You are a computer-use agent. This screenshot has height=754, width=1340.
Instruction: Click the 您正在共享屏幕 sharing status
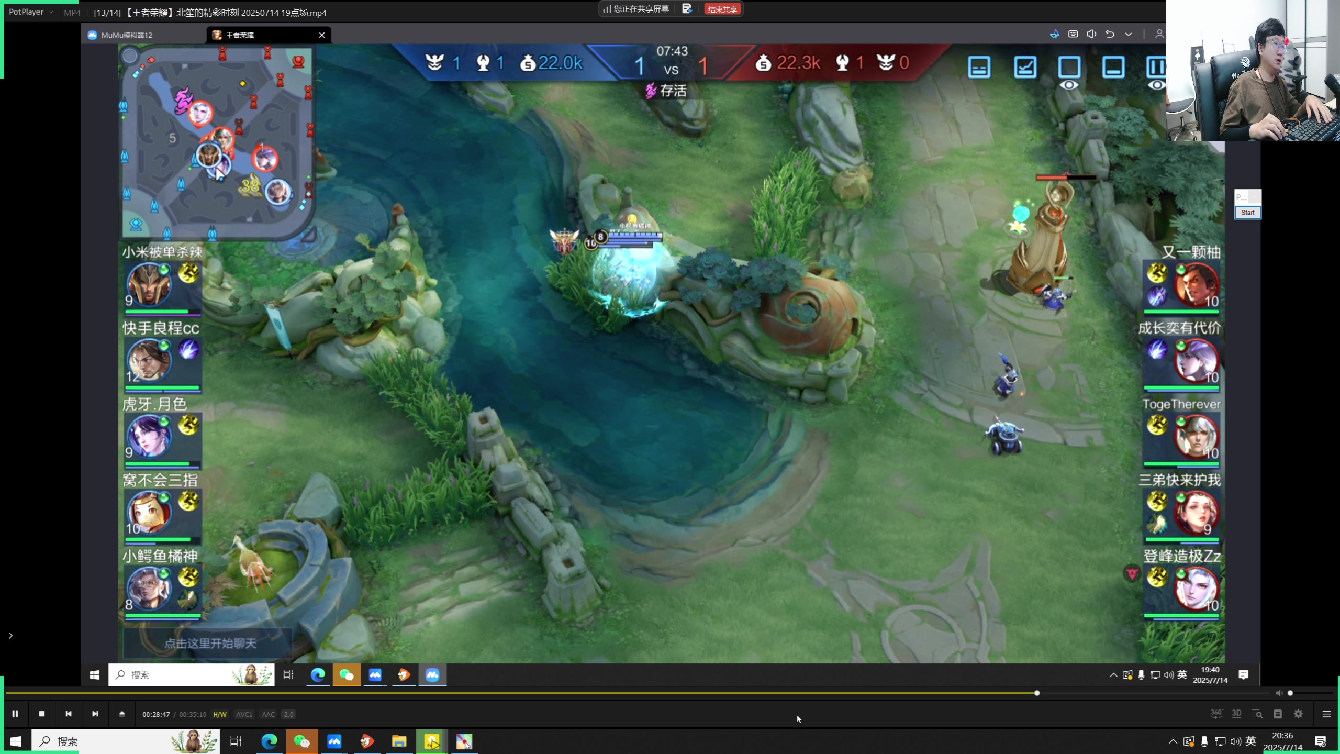click(x=636, y=9)
